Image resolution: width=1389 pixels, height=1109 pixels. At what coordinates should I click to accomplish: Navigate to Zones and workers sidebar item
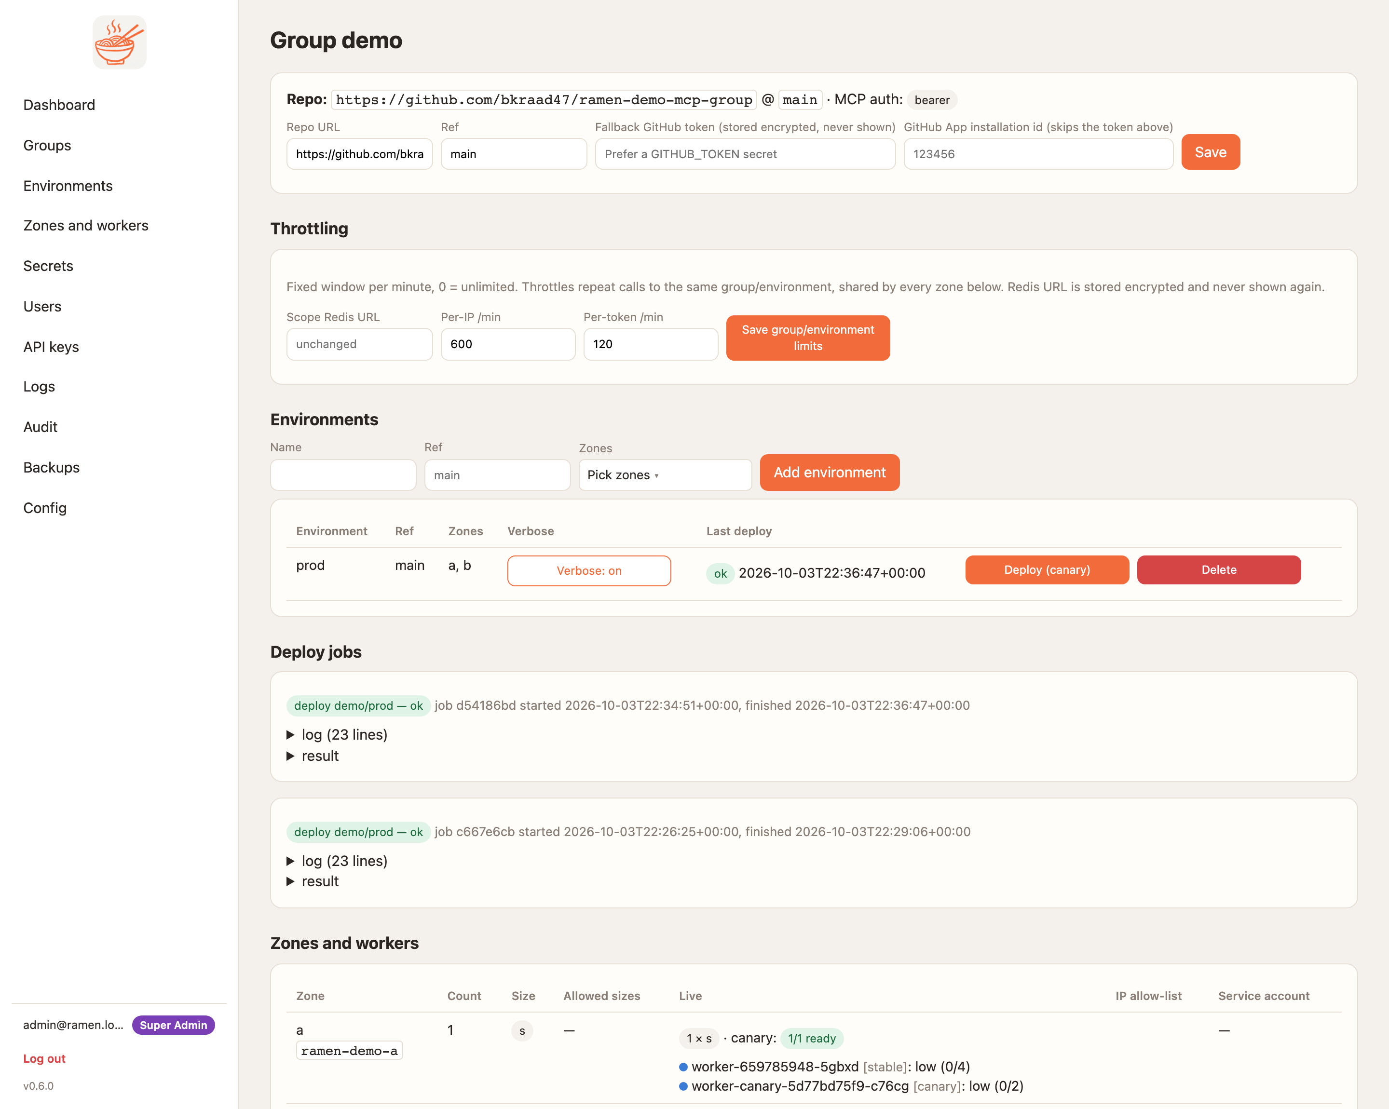[x=86, y=225]
